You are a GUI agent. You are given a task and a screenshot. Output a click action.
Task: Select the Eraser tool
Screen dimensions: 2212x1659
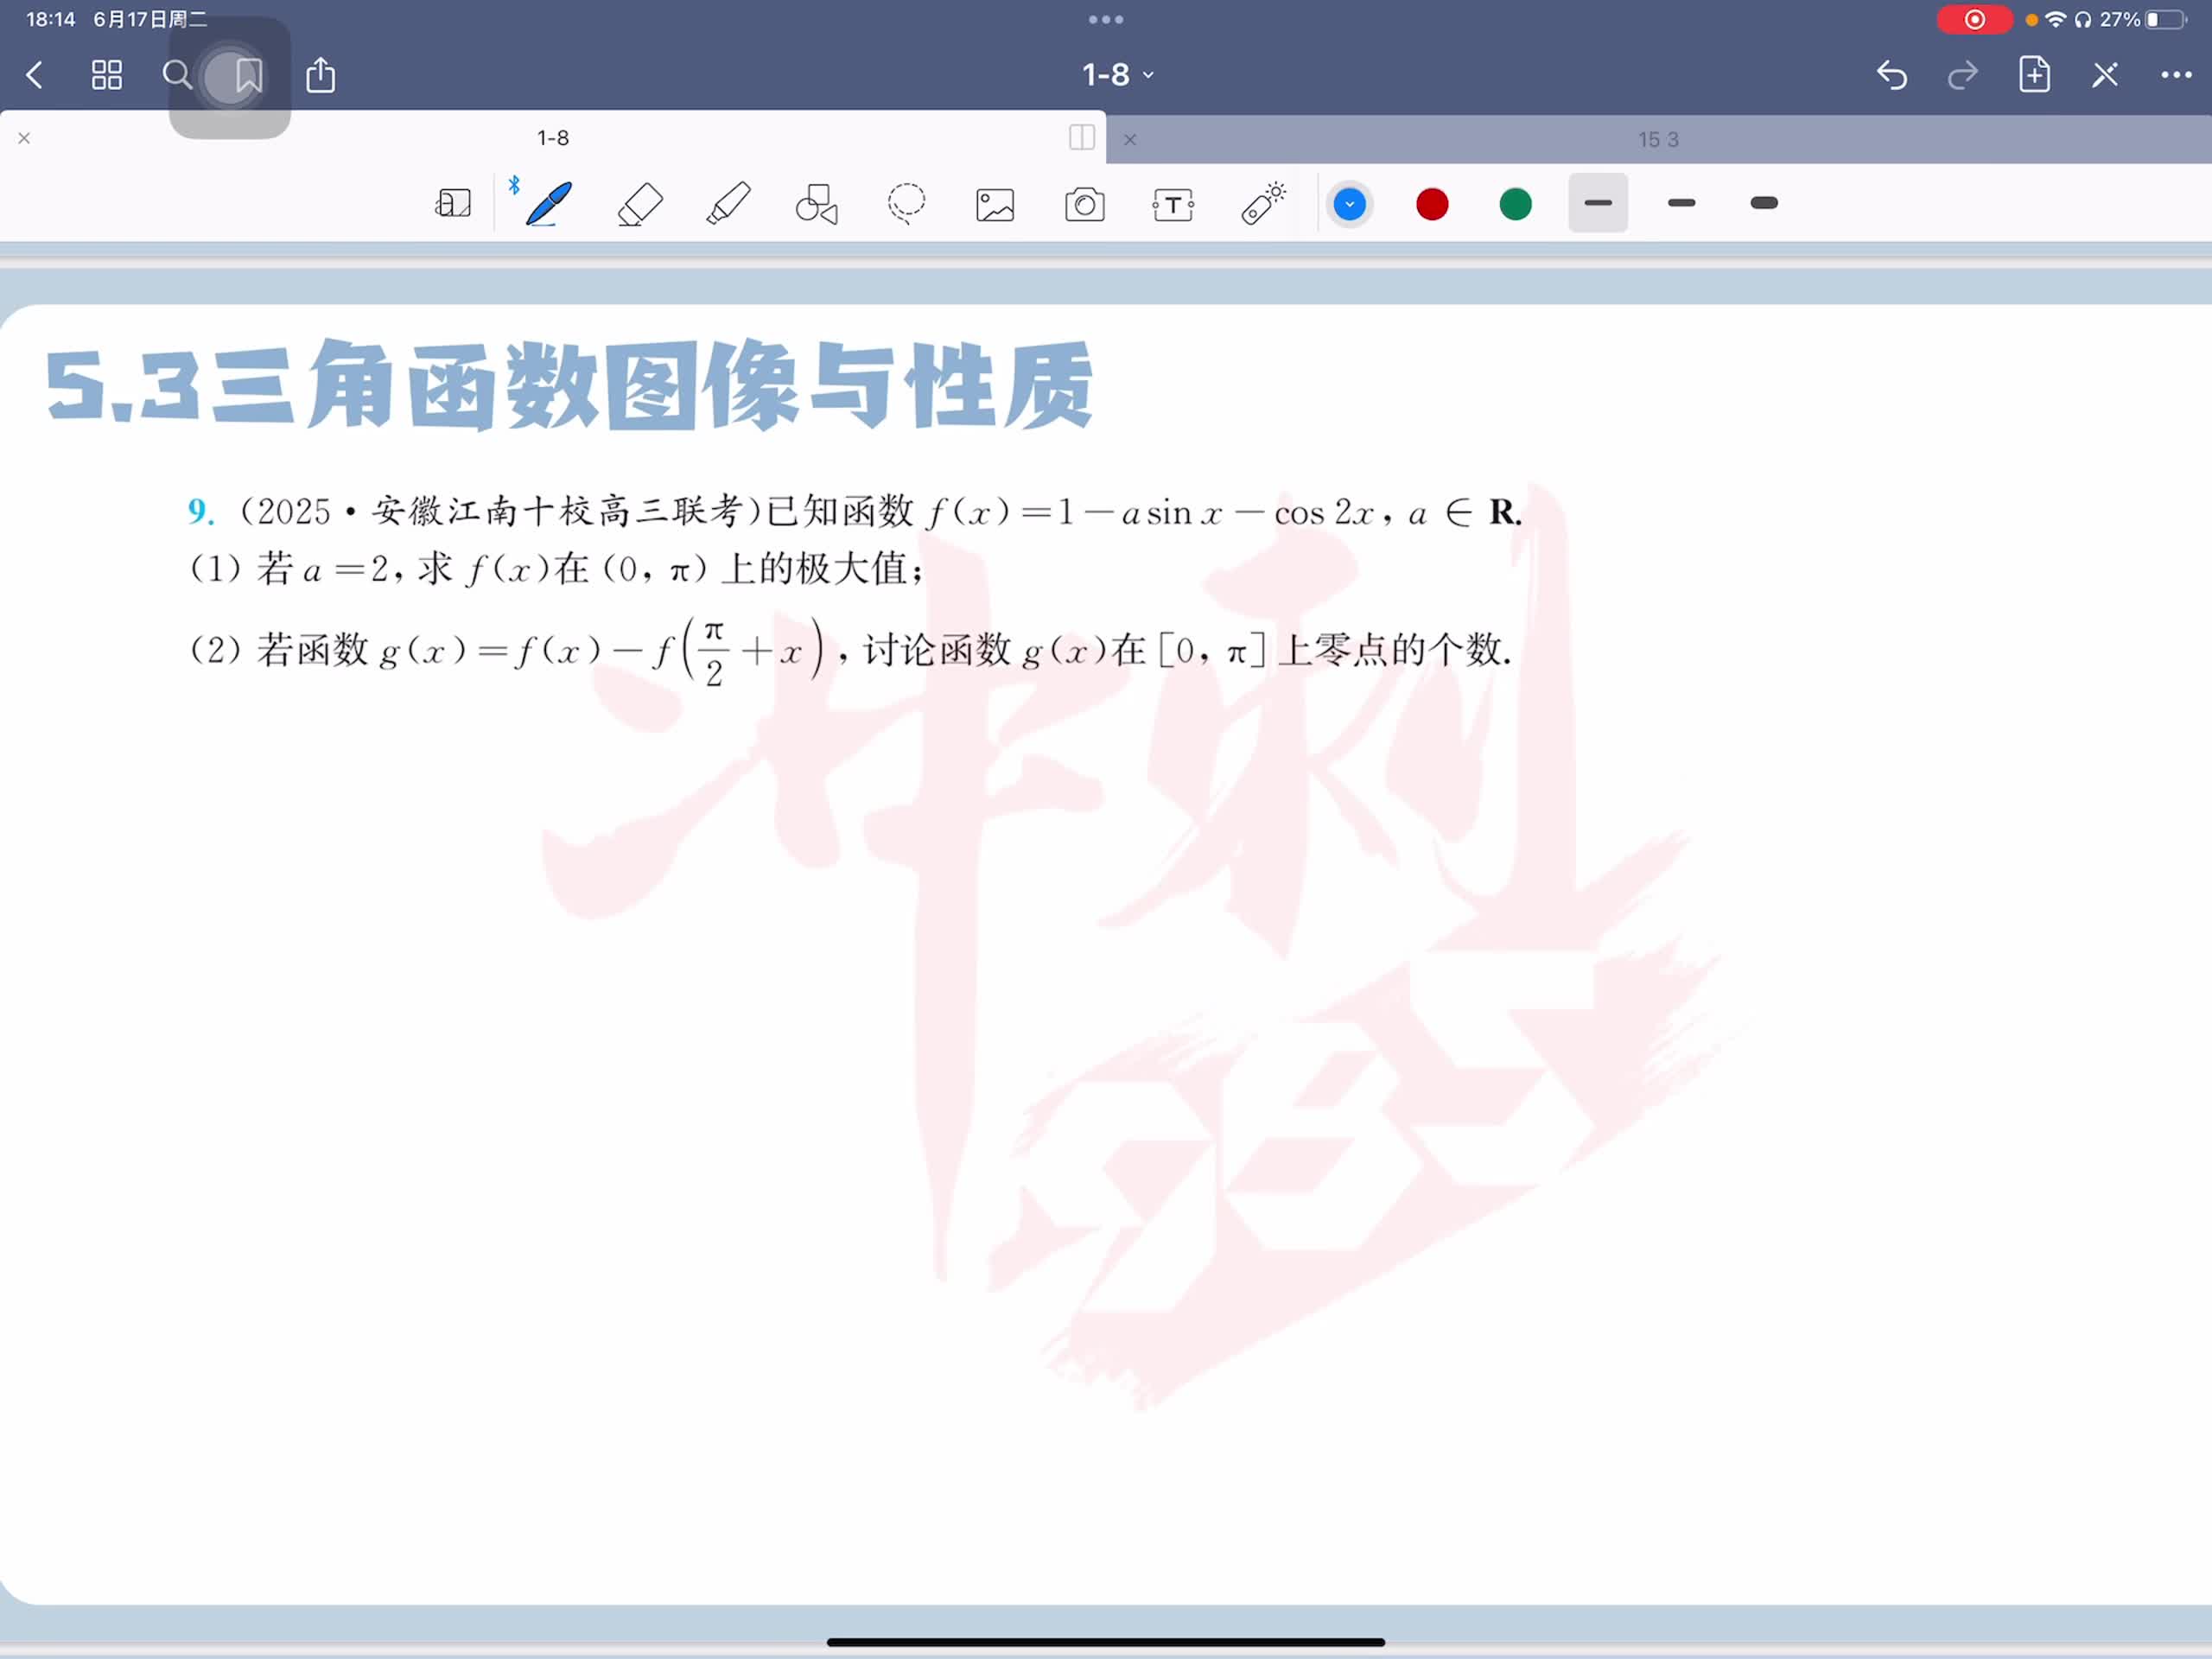[x=640, y=204]
